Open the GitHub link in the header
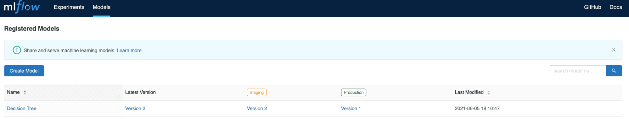The image size is (629, 119). pyautogui.click(x=592, y=7)
